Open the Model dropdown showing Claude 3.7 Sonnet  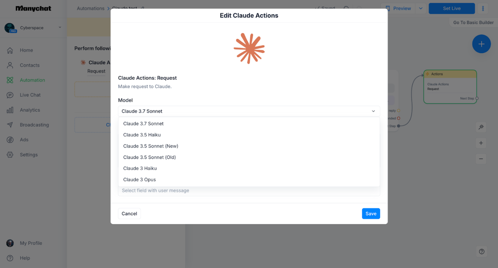[x=249, y=111]
